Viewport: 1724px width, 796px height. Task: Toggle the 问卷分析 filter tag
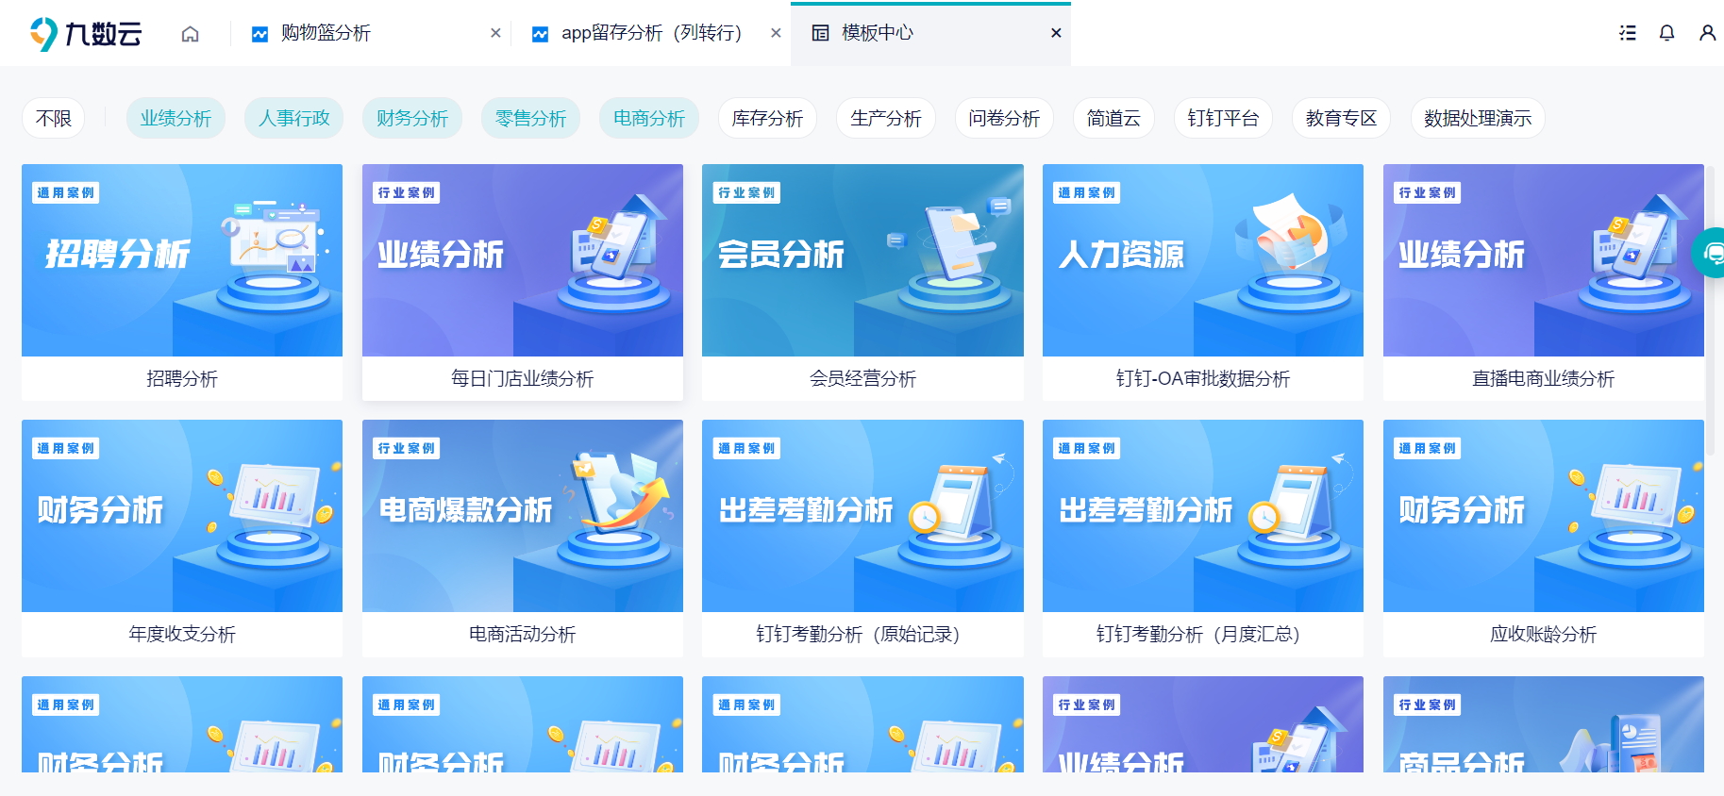1004,118
